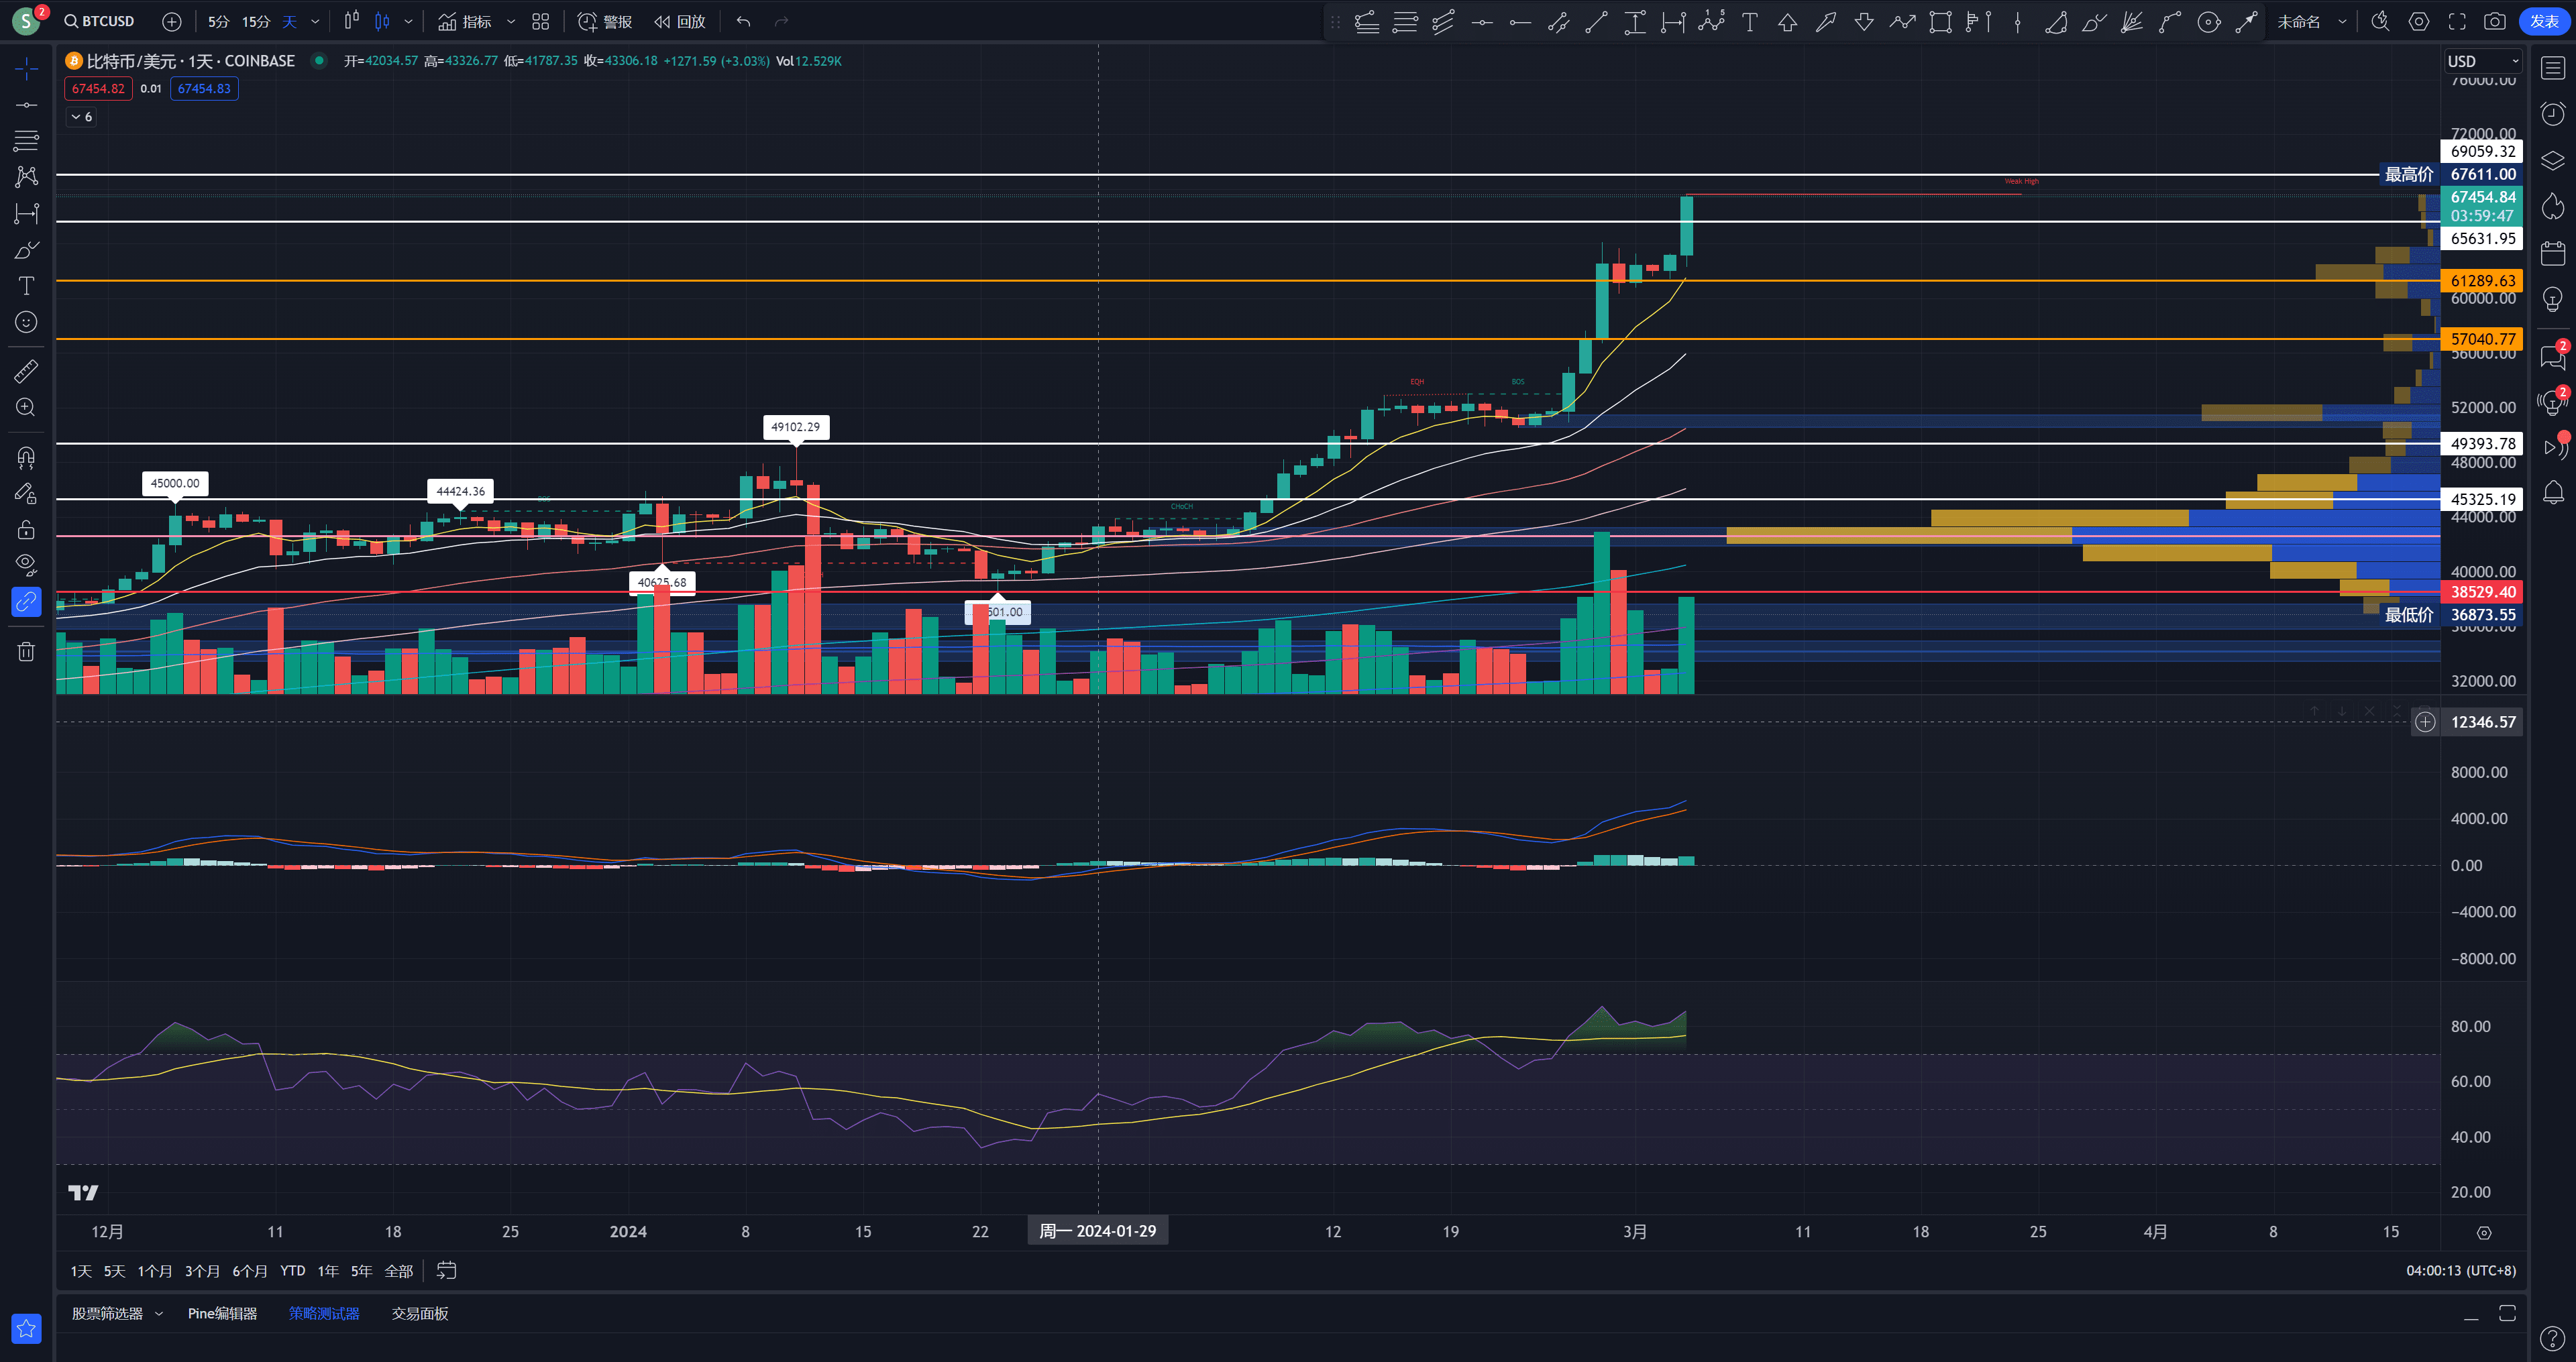The height and width of the screenshot is (1362, 2576).
Task: Enable magnet snap mode
Action: pos(26,457)
